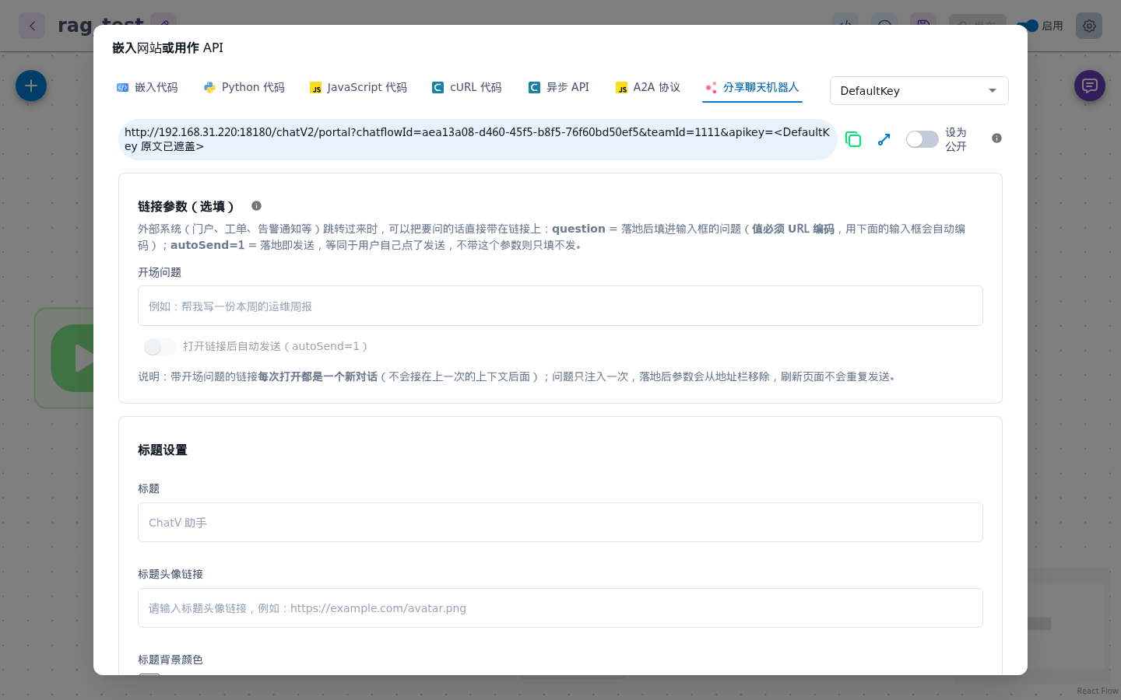
Task: Switch to the JavaScript 代码 tab
Action: tap(358, 88)
